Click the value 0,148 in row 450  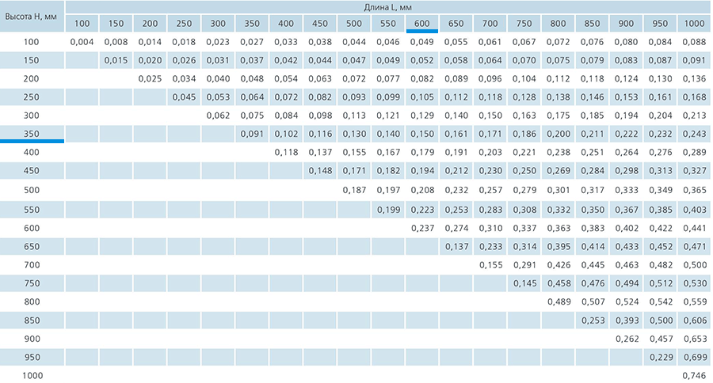pyautogui.click(x=320, y=171)
